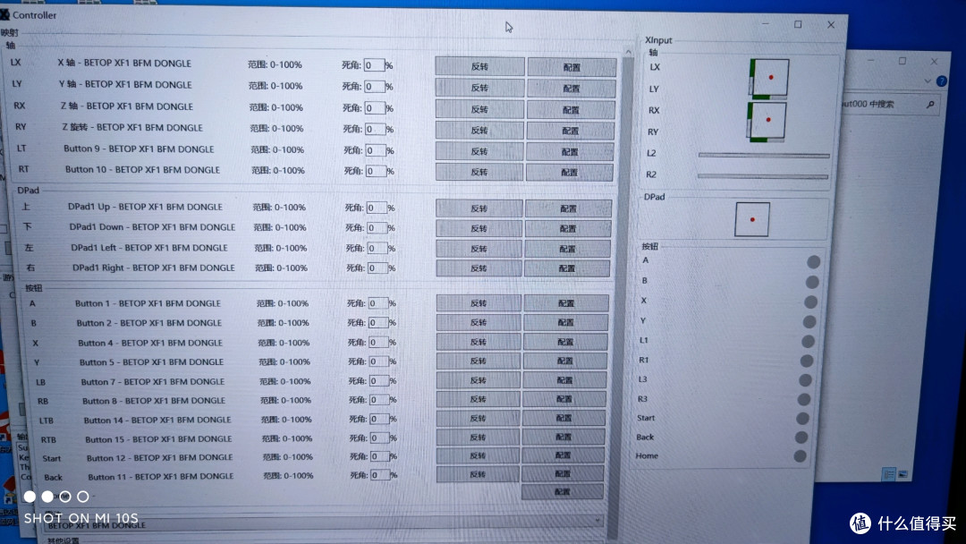Click 反转 for RB Button 8 row

(x=478, y=399)
